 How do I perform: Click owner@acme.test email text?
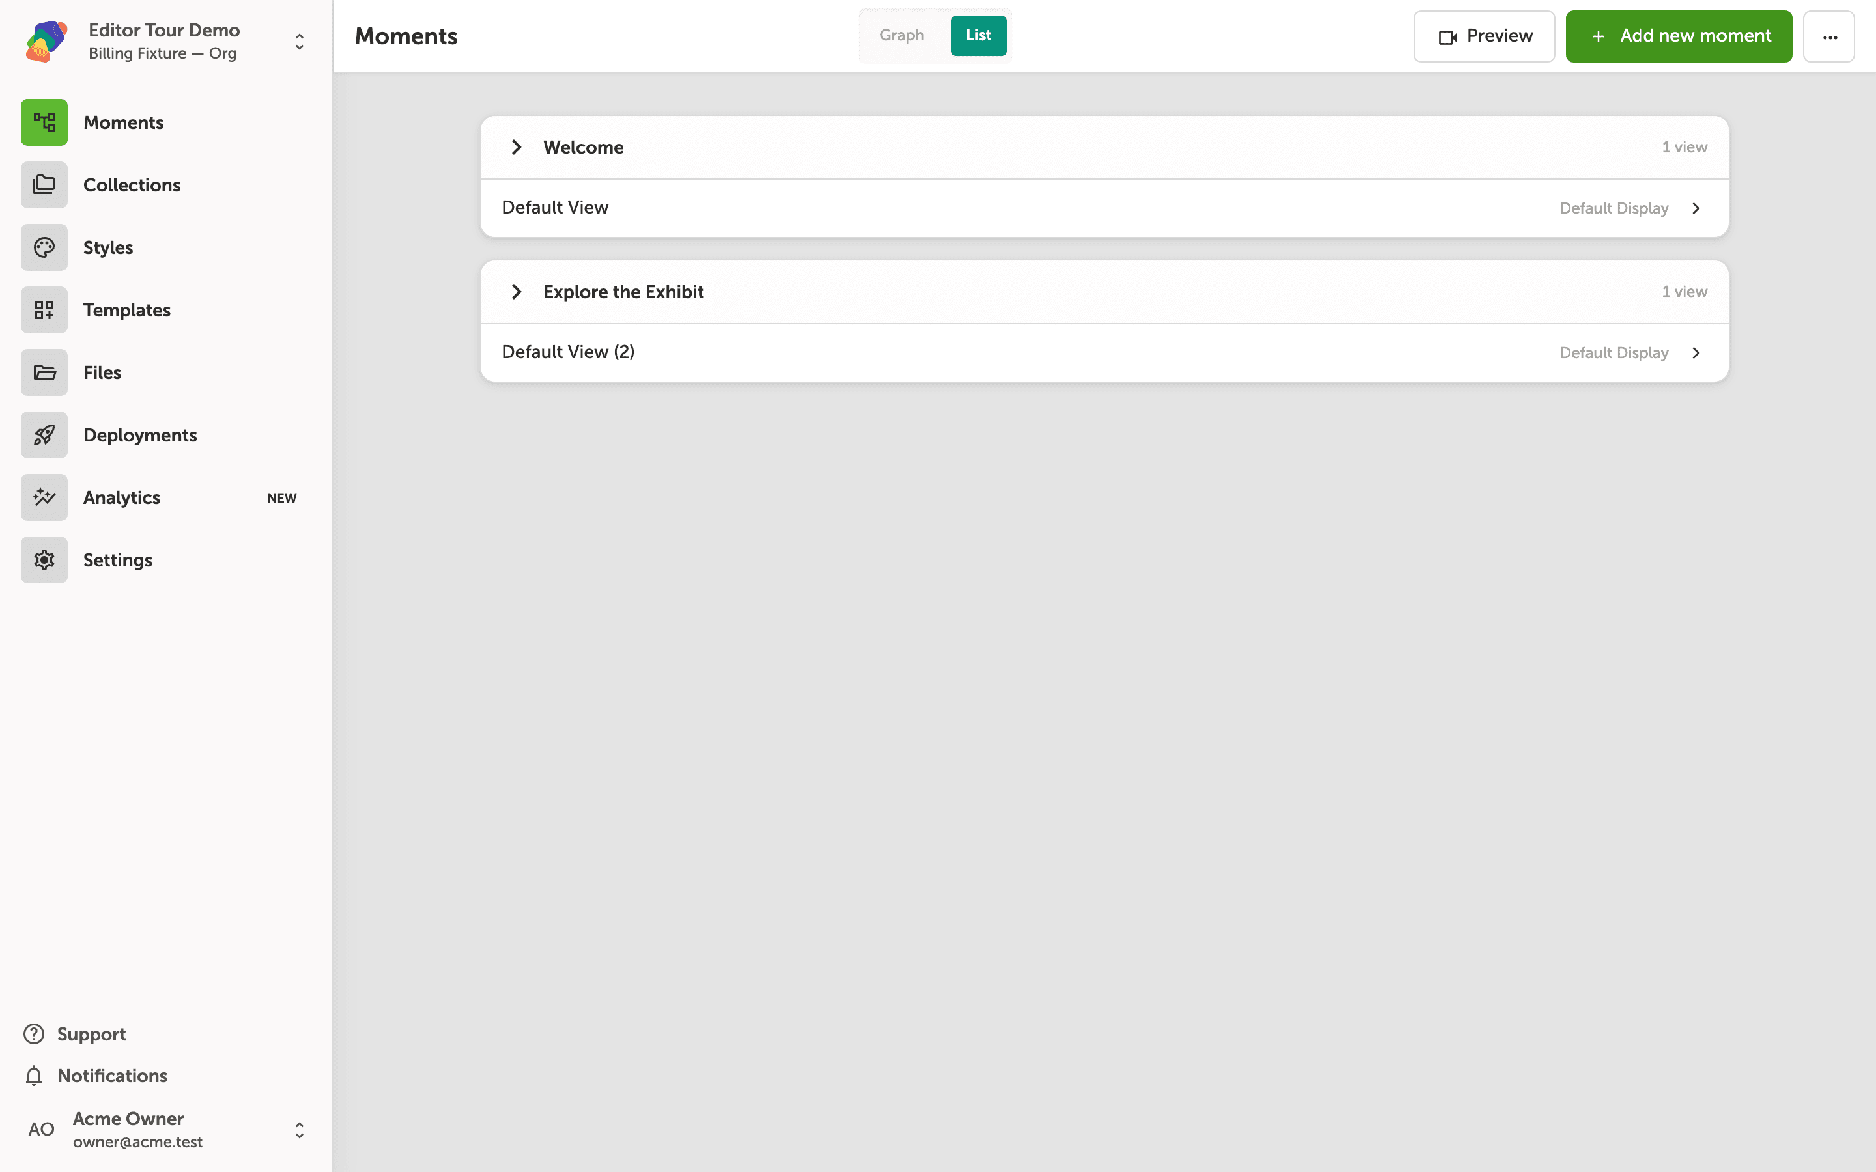(138, 1142)
